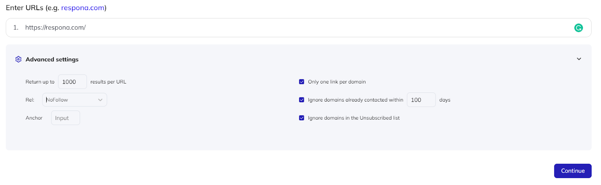Click the Continue button
Image resolution: width=601 pixels, height=185 pixels.
572,171
